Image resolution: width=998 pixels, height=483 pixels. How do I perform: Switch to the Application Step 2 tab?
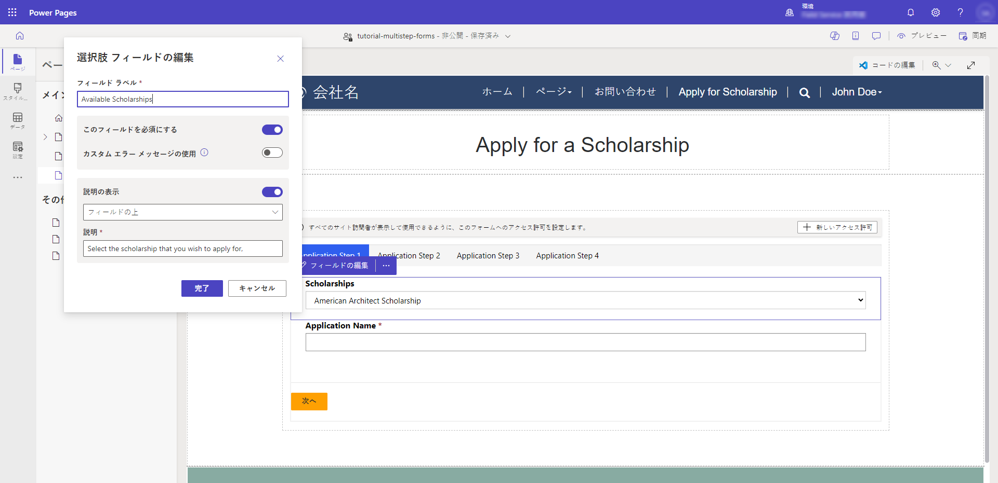[409, 255]
